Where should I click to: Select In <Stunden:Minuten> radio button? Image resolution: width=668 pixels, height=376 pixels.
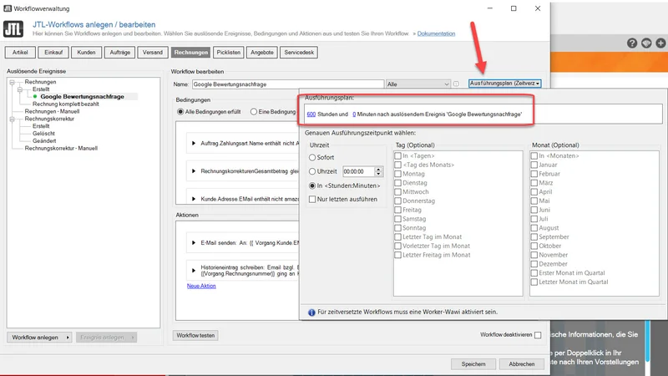[312, 185]
